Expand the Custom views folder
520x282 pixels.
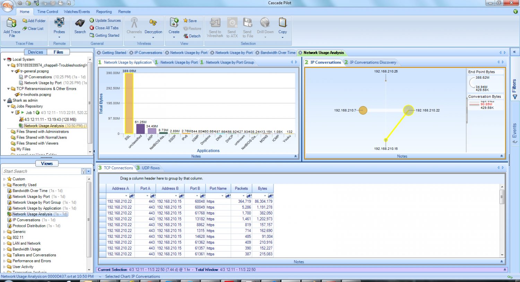pyautogui.click(x=5, y=179)
